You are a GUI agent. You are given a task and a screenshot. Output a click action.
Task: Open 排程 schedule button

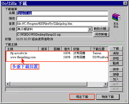pos(116,58)
